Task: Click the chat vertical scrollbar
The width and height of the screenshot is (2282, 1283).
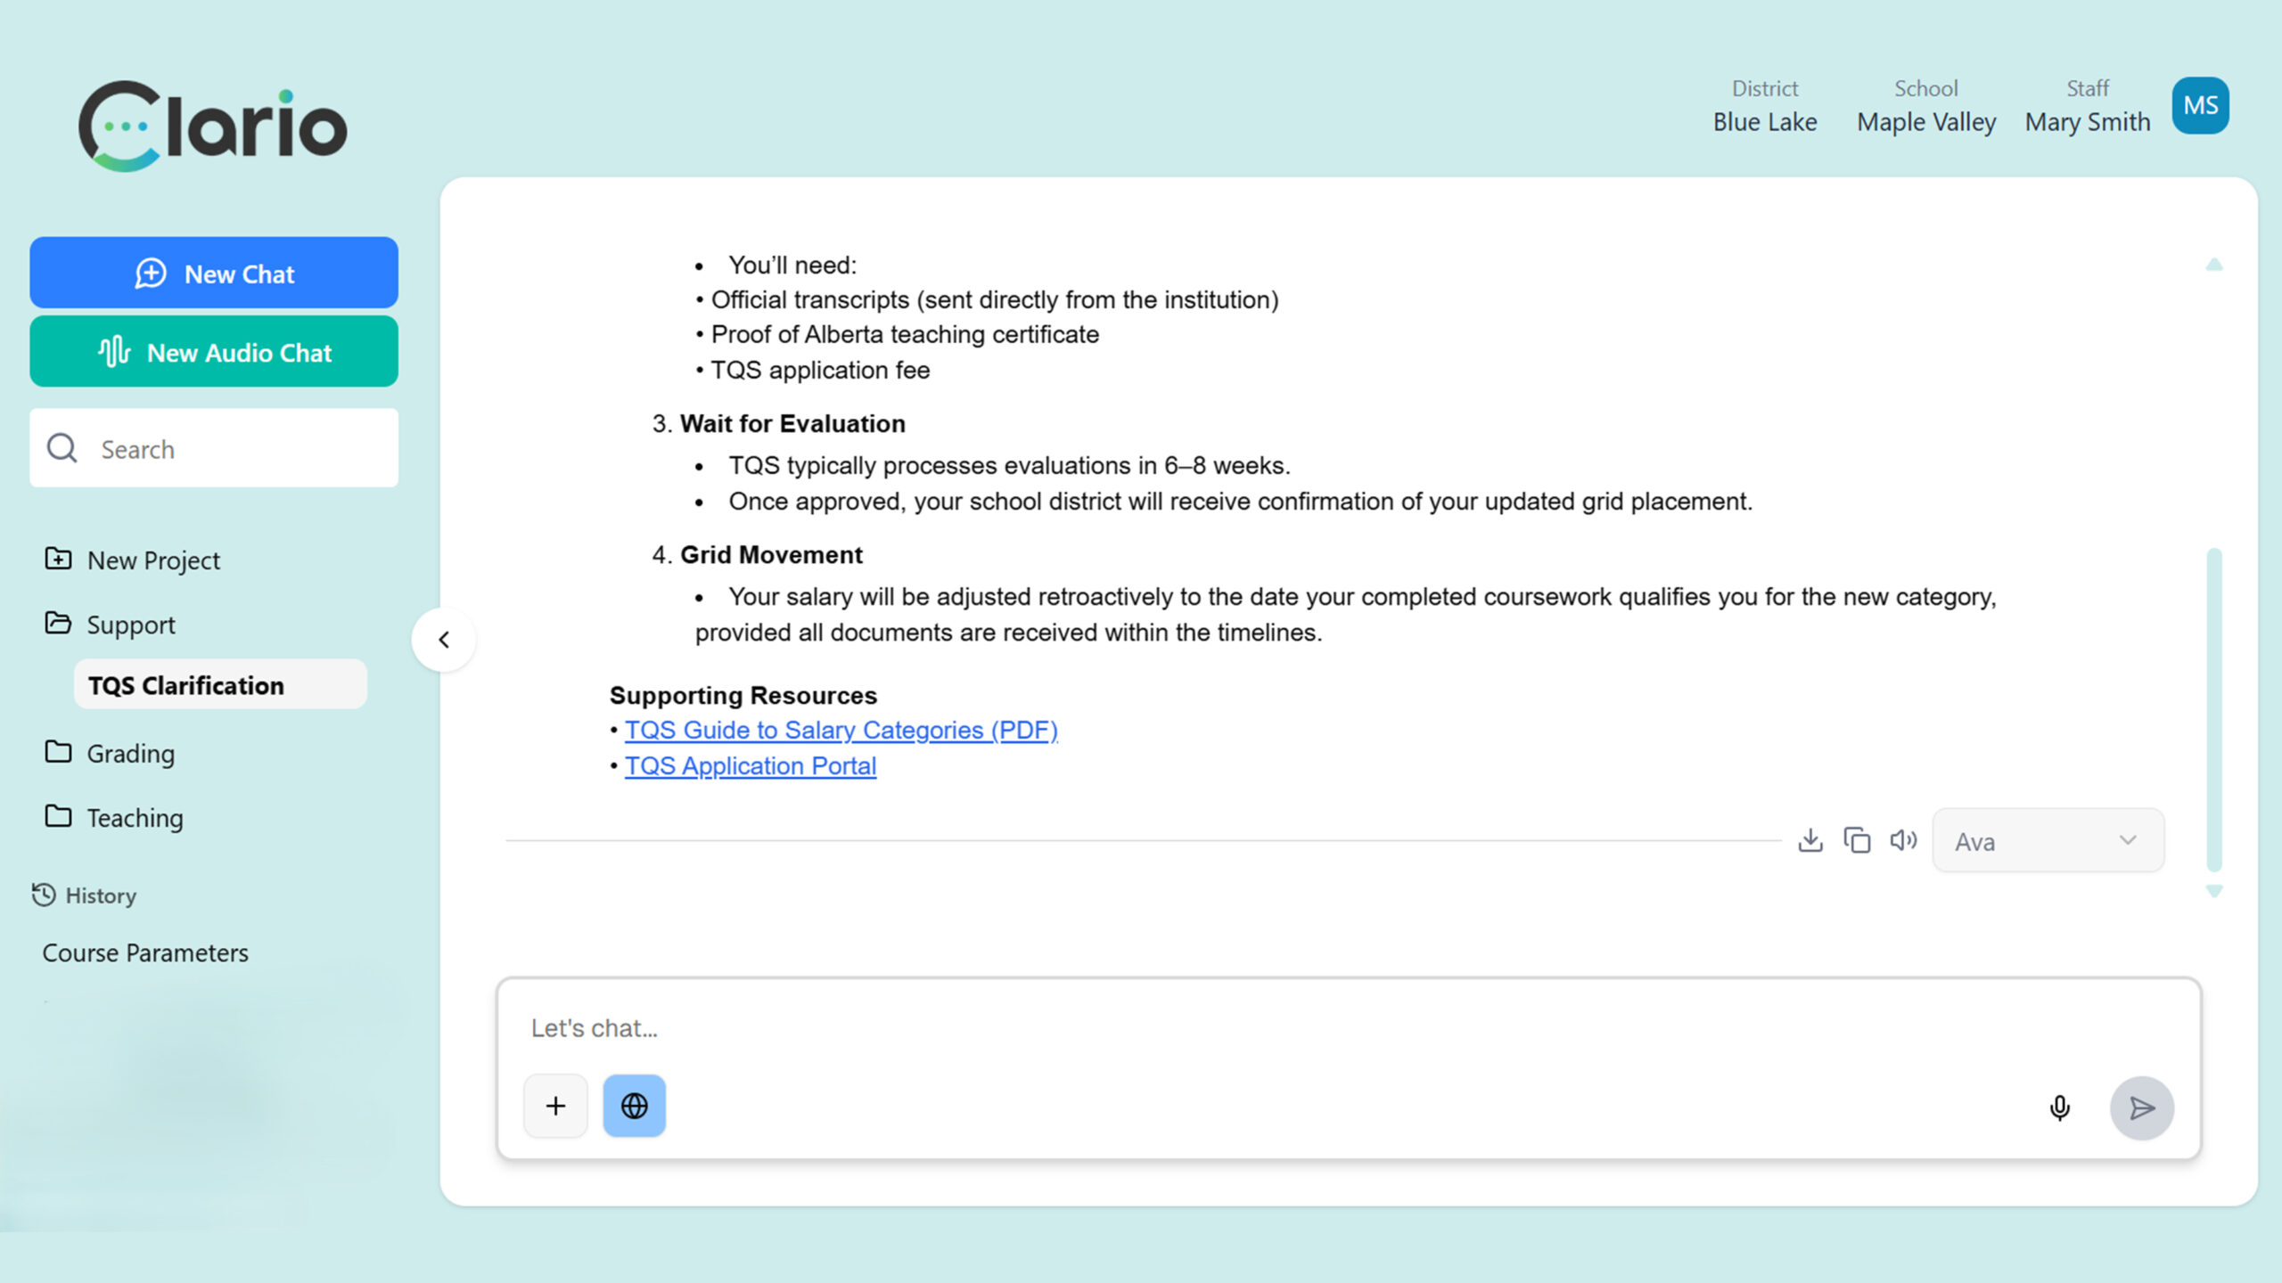Action: point(2213,708)
